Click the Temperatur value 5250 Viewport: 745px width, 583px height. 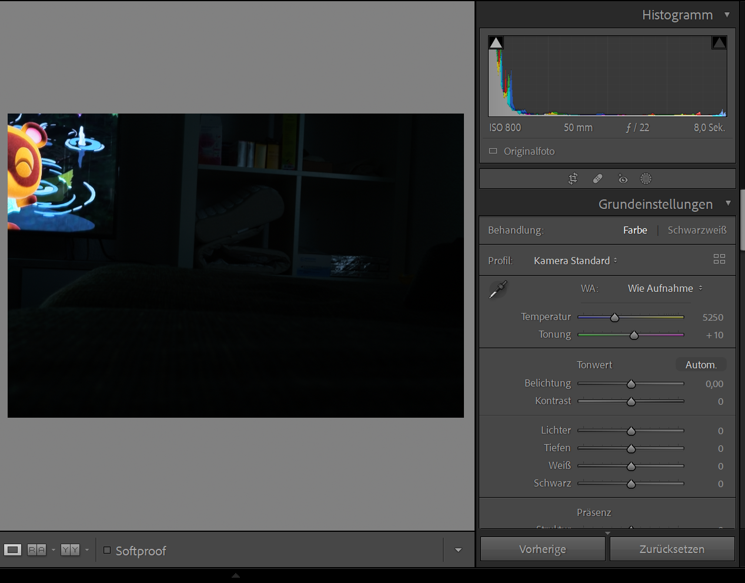pos(713,317)
